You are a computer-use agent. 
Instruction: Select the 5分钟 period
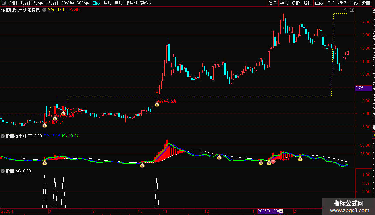(38, 3)
